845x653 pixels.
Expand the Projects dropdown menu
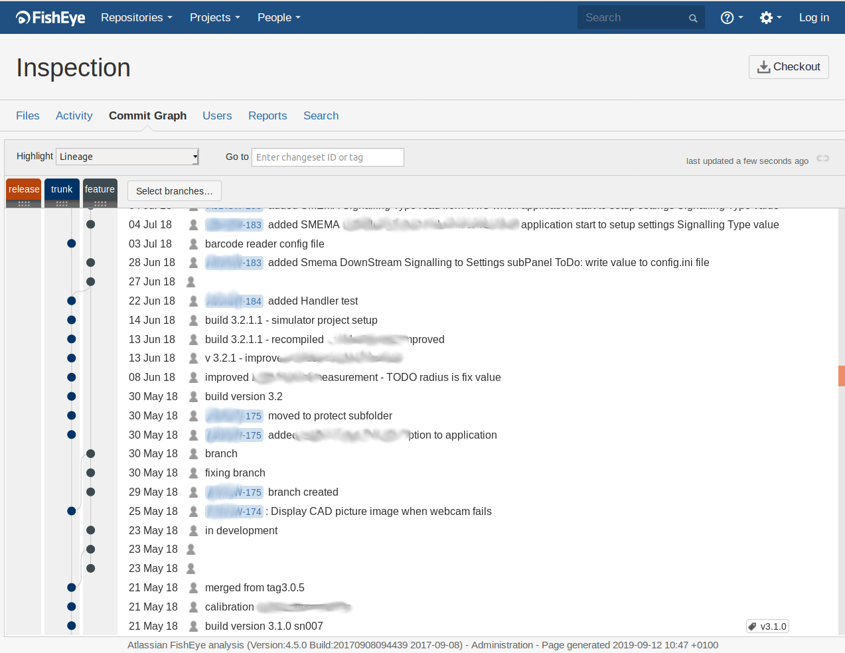point(215,18)
